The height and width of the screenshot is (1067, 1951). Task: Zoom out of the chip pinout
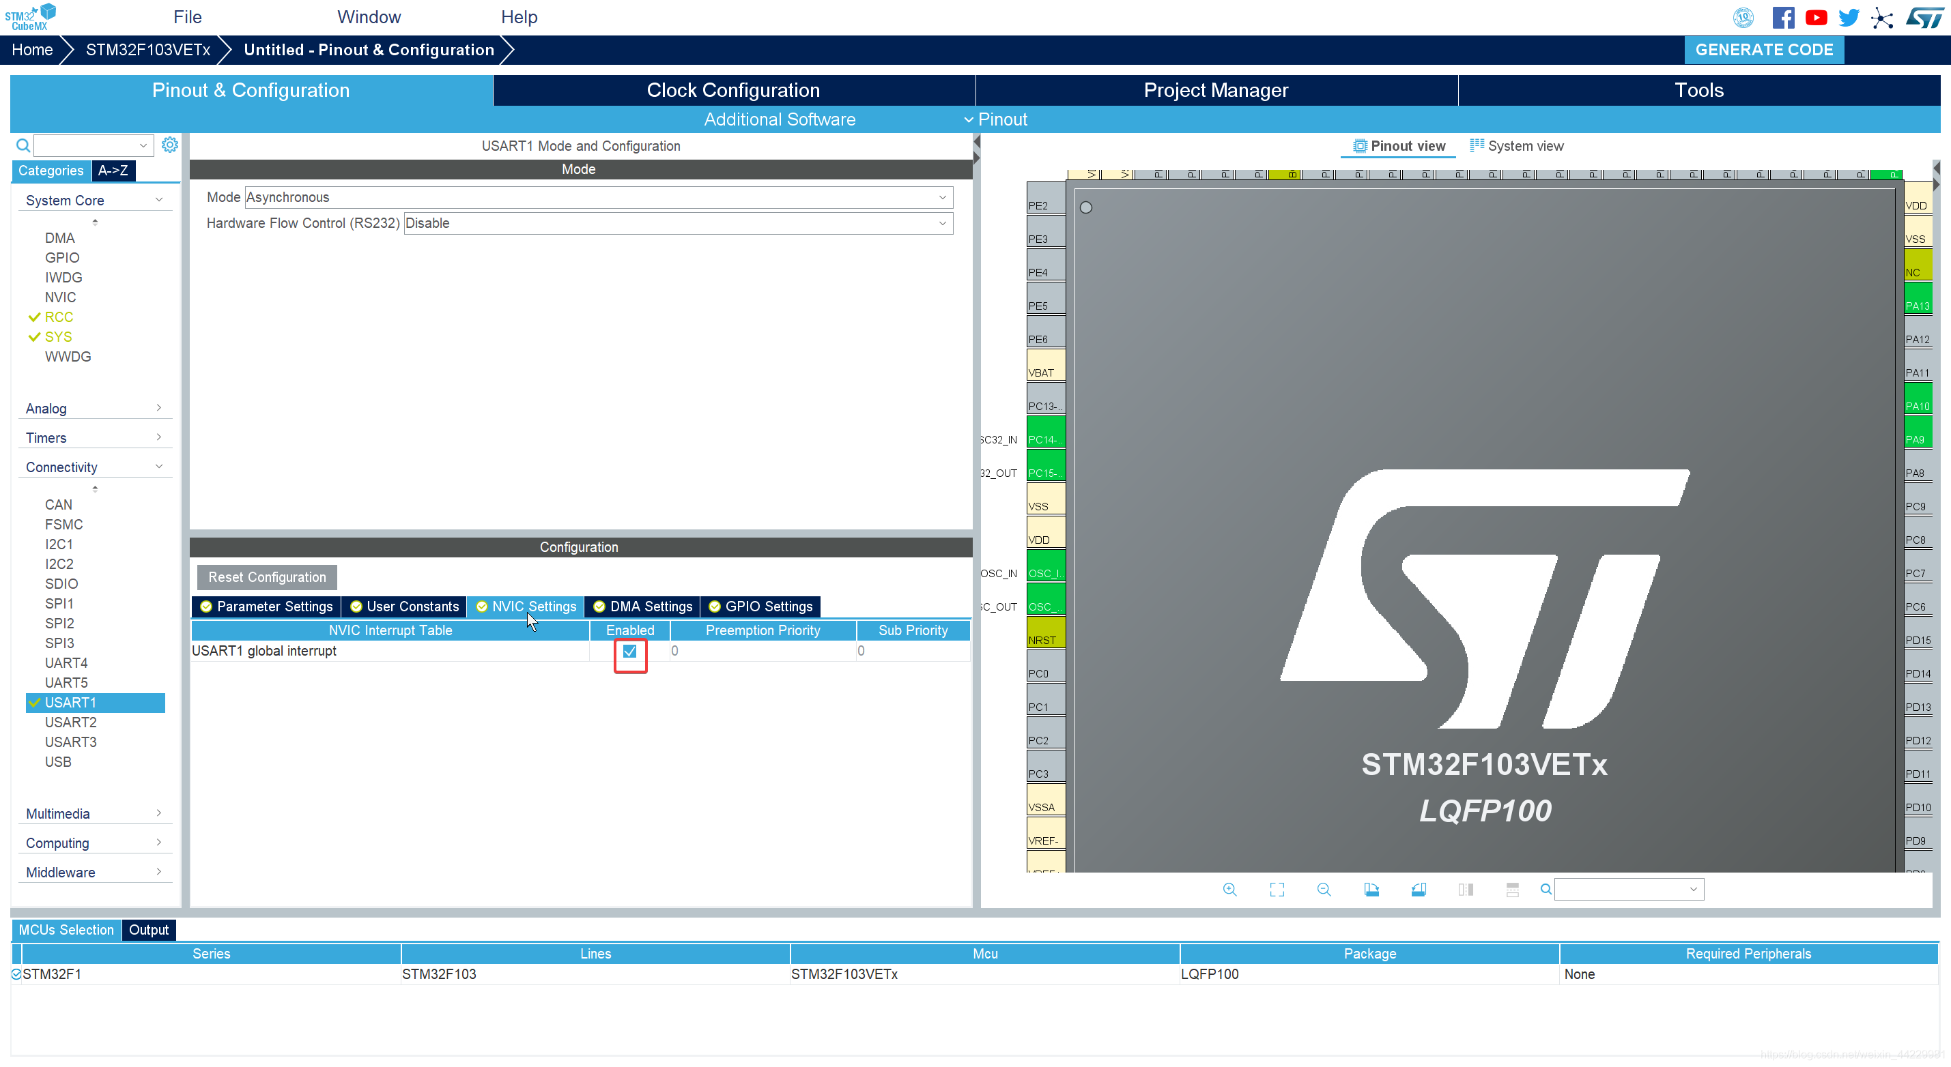pyautogui.click(x=1324, y=889)
